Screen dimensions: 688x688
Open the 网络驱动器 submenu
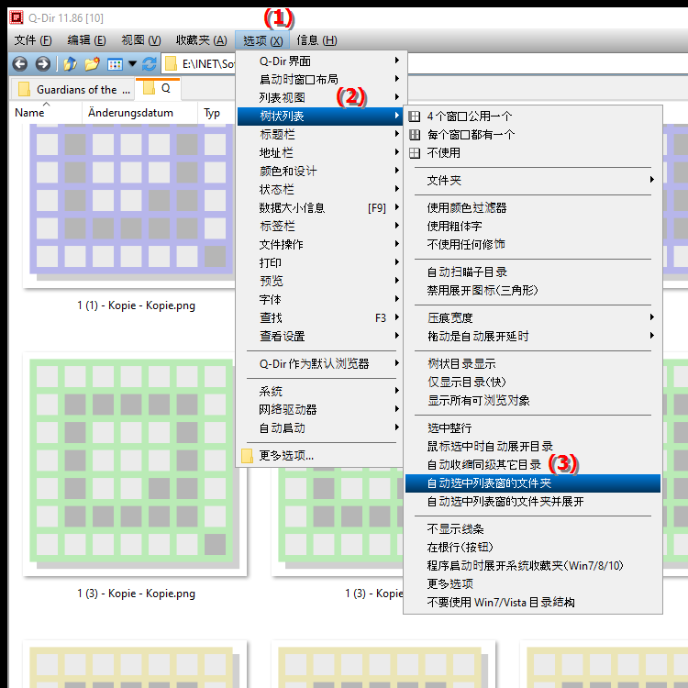click(321, 410)
